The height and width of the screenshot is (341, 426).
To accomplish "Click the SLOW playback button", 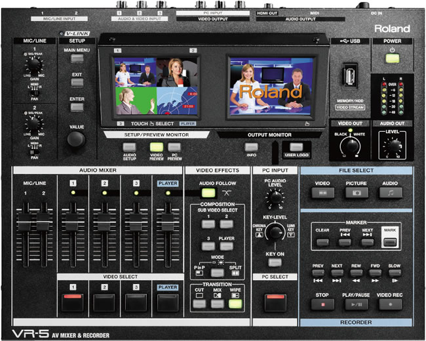I will (395, 273).
